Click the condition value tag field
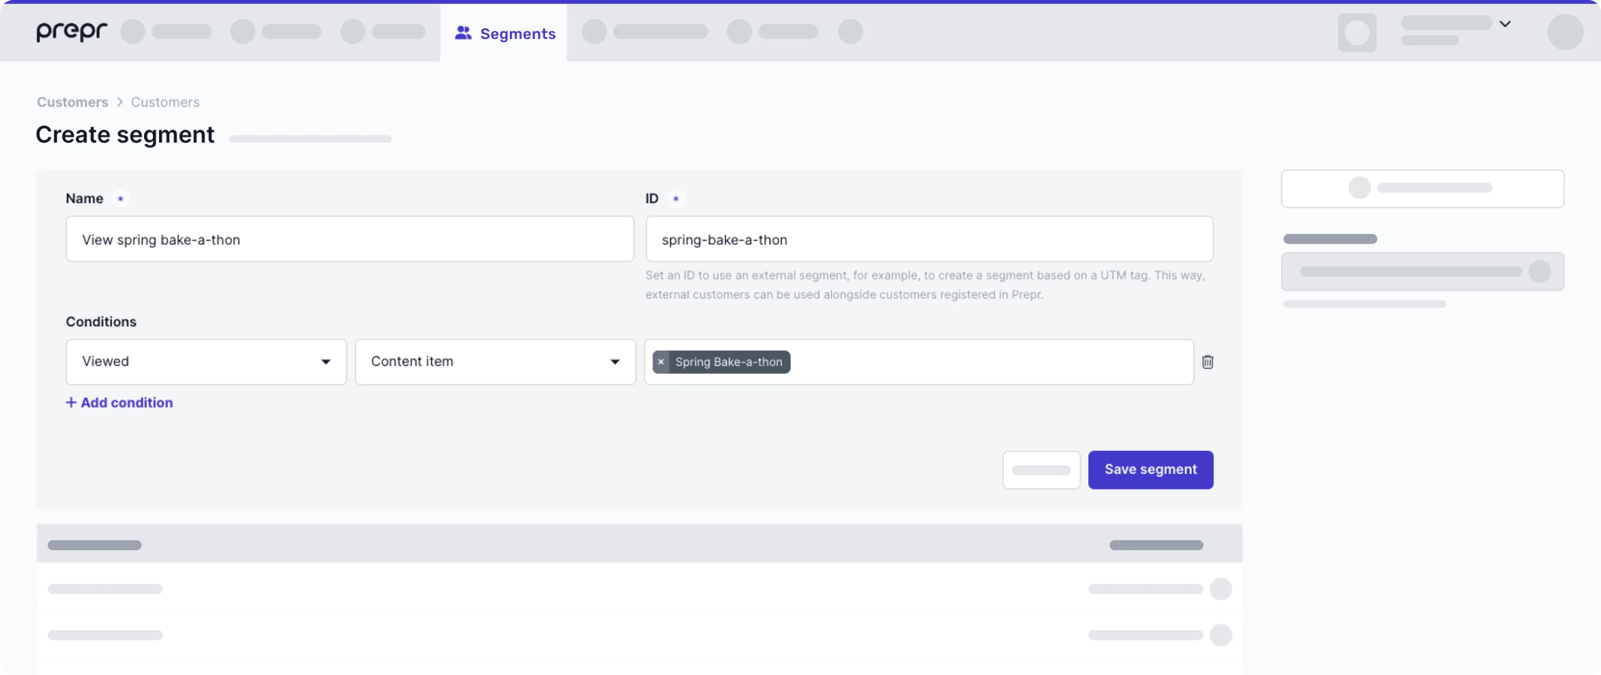The width and height of the screenshot is (1601, 675). click(x=918, y=362)
